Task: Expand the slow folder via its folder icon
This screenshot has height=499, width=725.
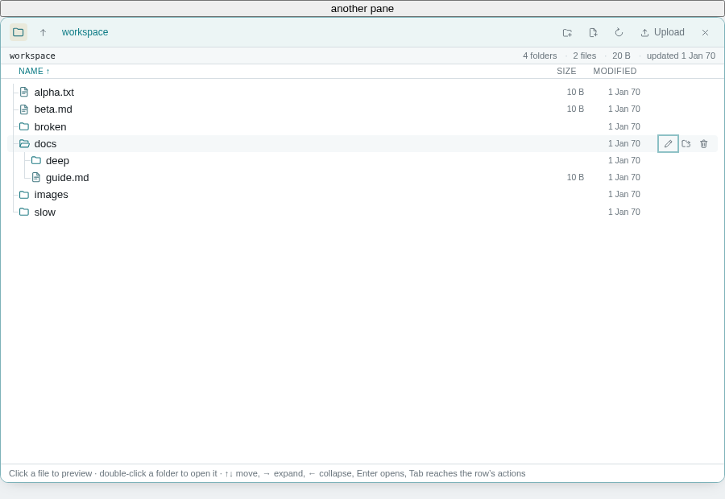Action: [24, 212]
